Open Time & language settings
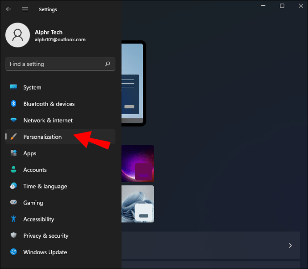 [x=45, y=186]
